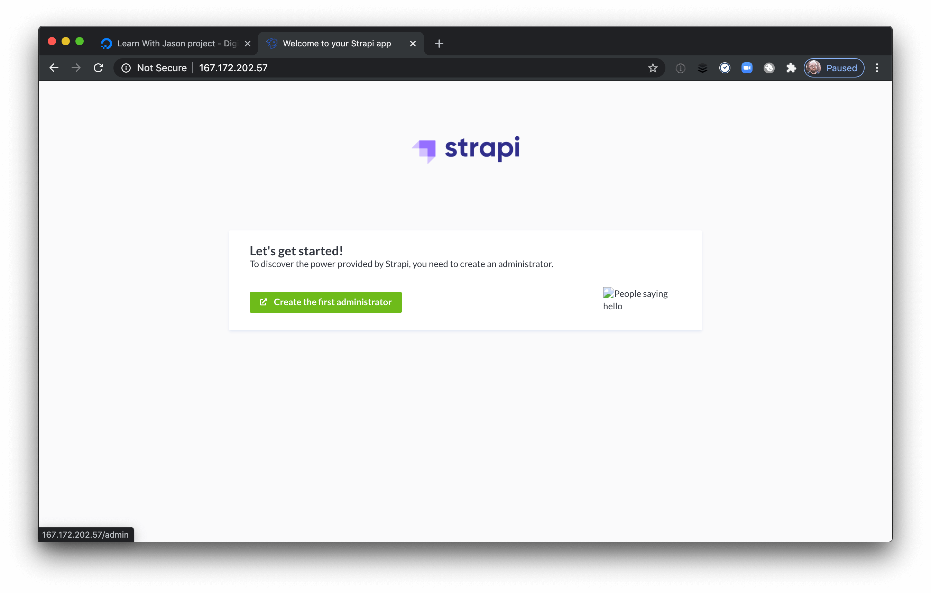Open the Ghostery extension icon
The height and width of the screenshot is (593, 931).
pos(769,68)
